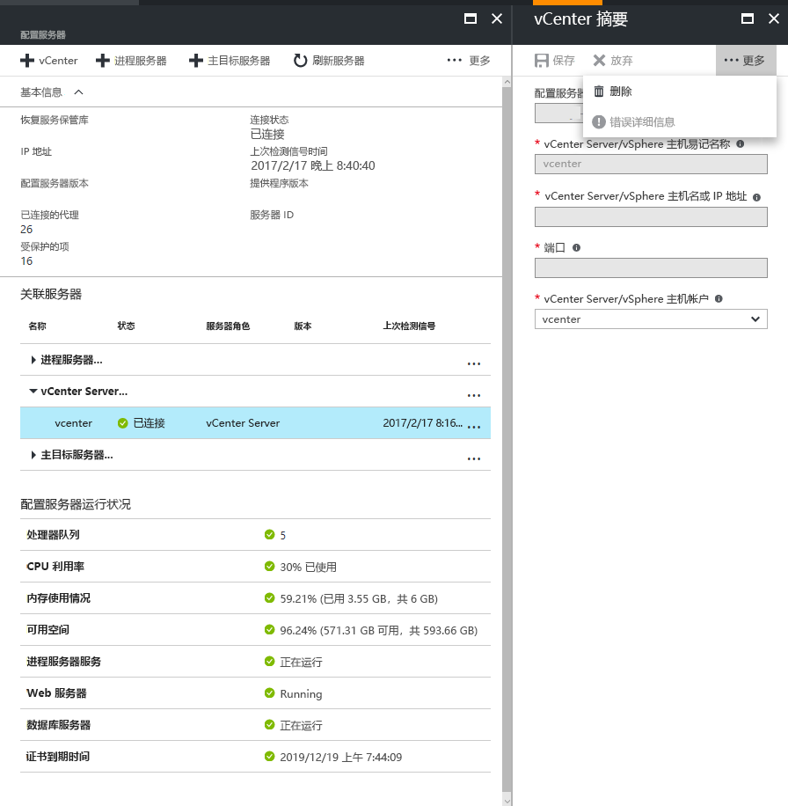Click info icon beside 端口 label
Image resolution: width=788 pixels, height=806 pixels.
tap(576, 248)
